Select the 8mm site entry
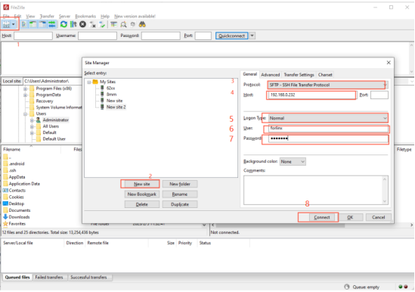This screenshot has width=415, height=292. 111,95
